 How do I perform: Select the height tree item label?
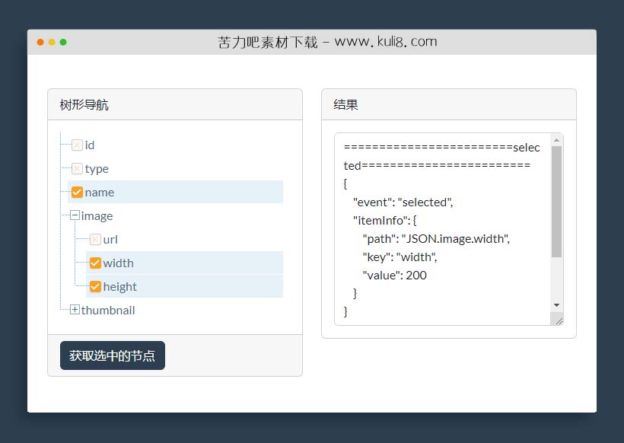coord(120,287)
